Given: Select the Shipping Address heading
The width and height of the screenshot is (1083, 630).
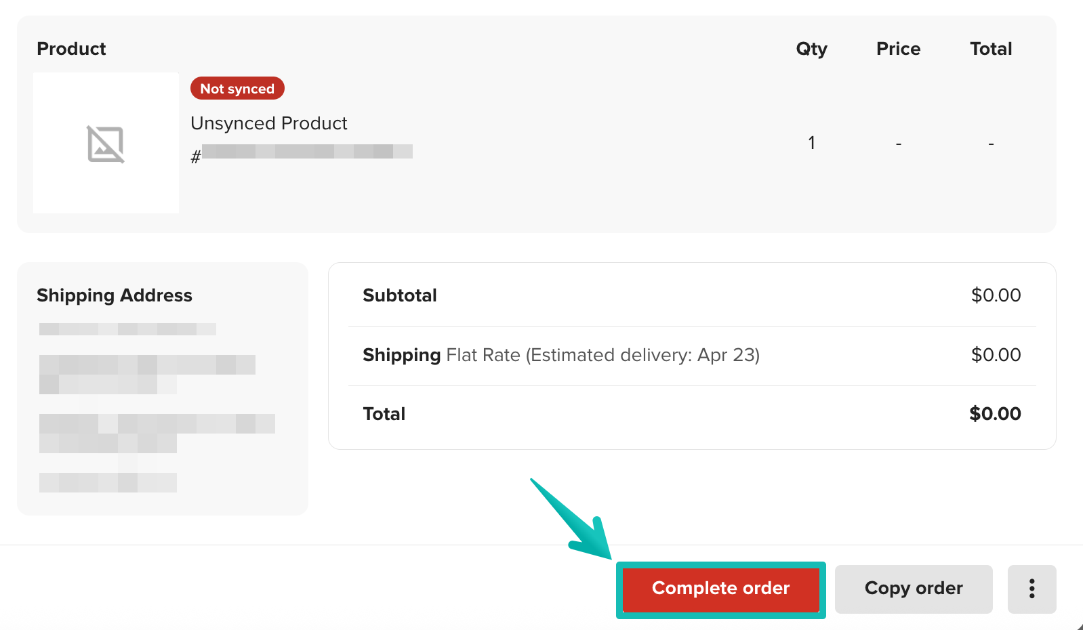Looking at the screenshot, I should [x=114, y=295].
